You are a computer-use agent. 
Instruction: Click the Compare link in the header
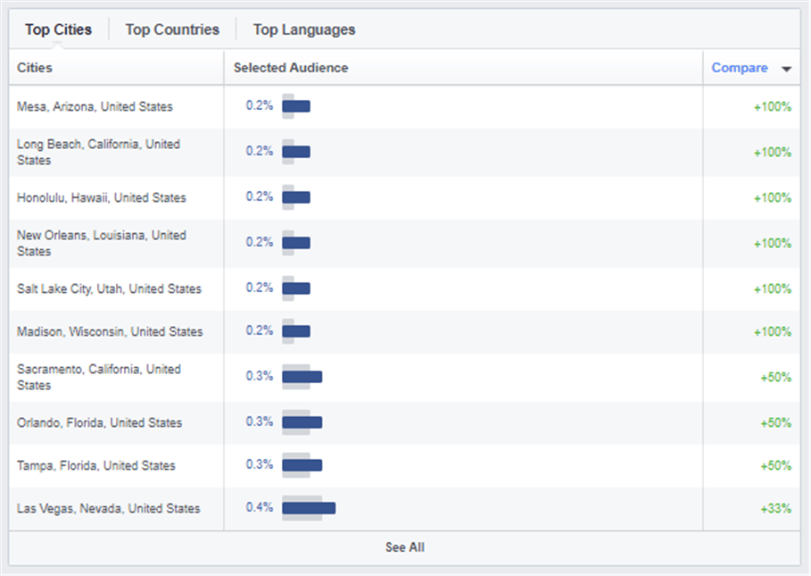pos(739,68)
